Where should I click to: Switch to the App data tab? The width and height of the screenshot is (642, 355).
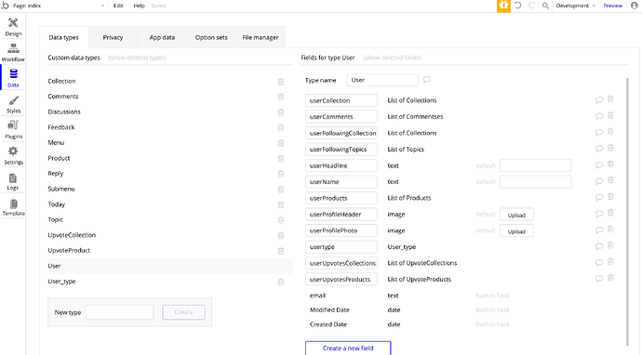click(x=162, y=37)
